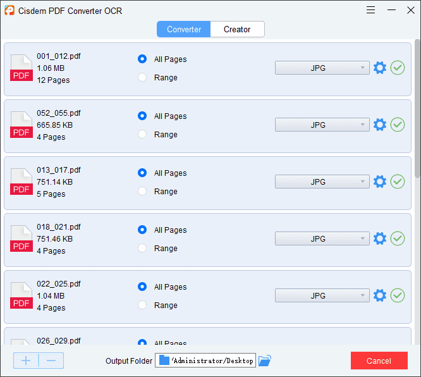Click green checkmark for 052_055.pdf

point(398,125)
